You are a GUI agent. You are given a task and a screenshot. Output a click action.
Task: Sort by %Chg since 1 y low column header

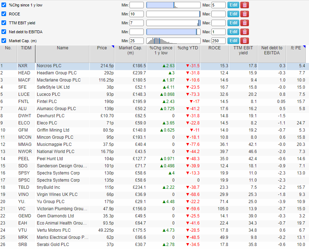161,54
